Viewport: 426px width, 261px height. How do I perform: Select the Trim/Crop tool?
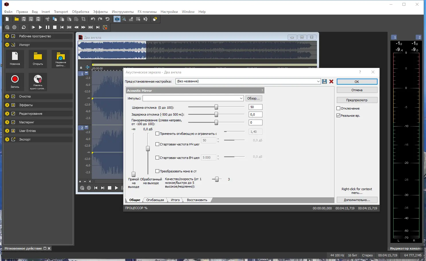tap(83, 19)
